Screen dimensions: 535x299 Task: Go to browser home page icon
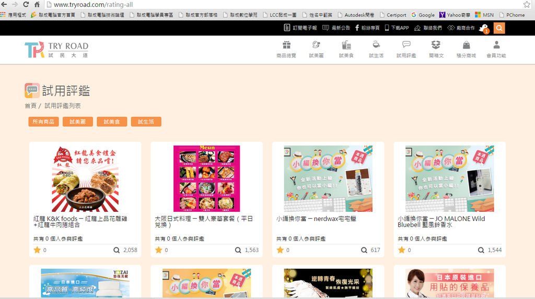[37, 4]
